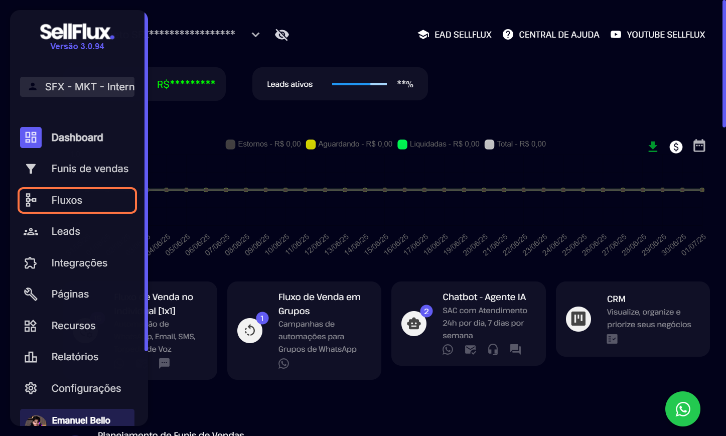Click the Fluxo de Venda em Grupos cycle icon

(x=250, y=331)
